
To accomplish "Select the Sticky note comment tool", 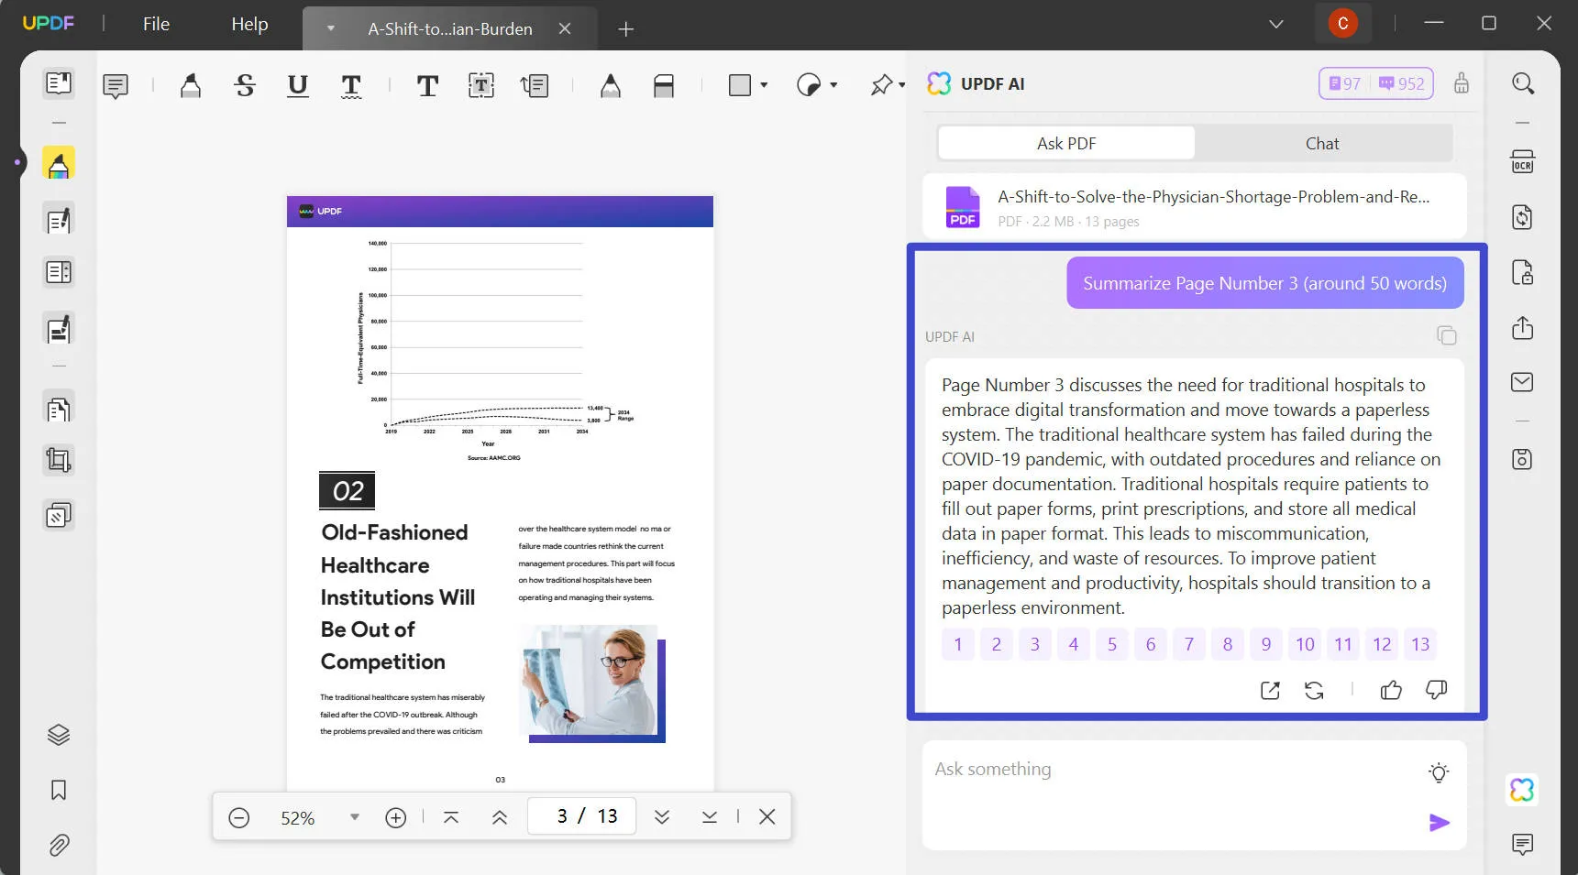I will pos(116,86).
